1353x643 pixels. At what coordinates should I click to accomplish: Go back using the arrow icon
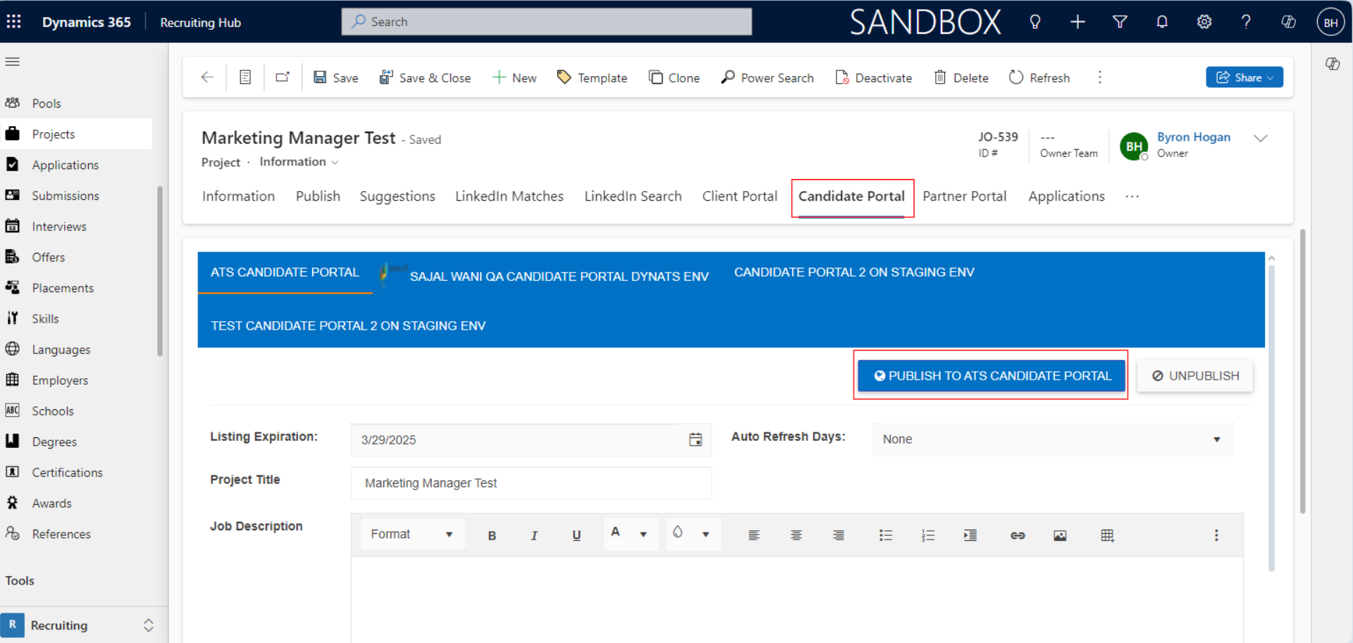pos(207,77)
